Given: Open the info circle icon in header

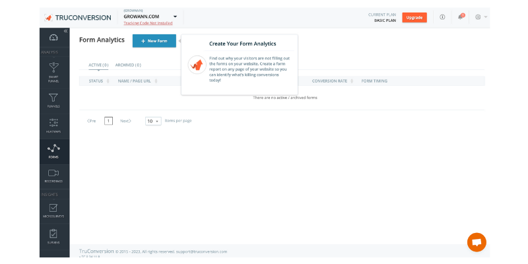Looking at the screenshot, I should pos(442,17).
